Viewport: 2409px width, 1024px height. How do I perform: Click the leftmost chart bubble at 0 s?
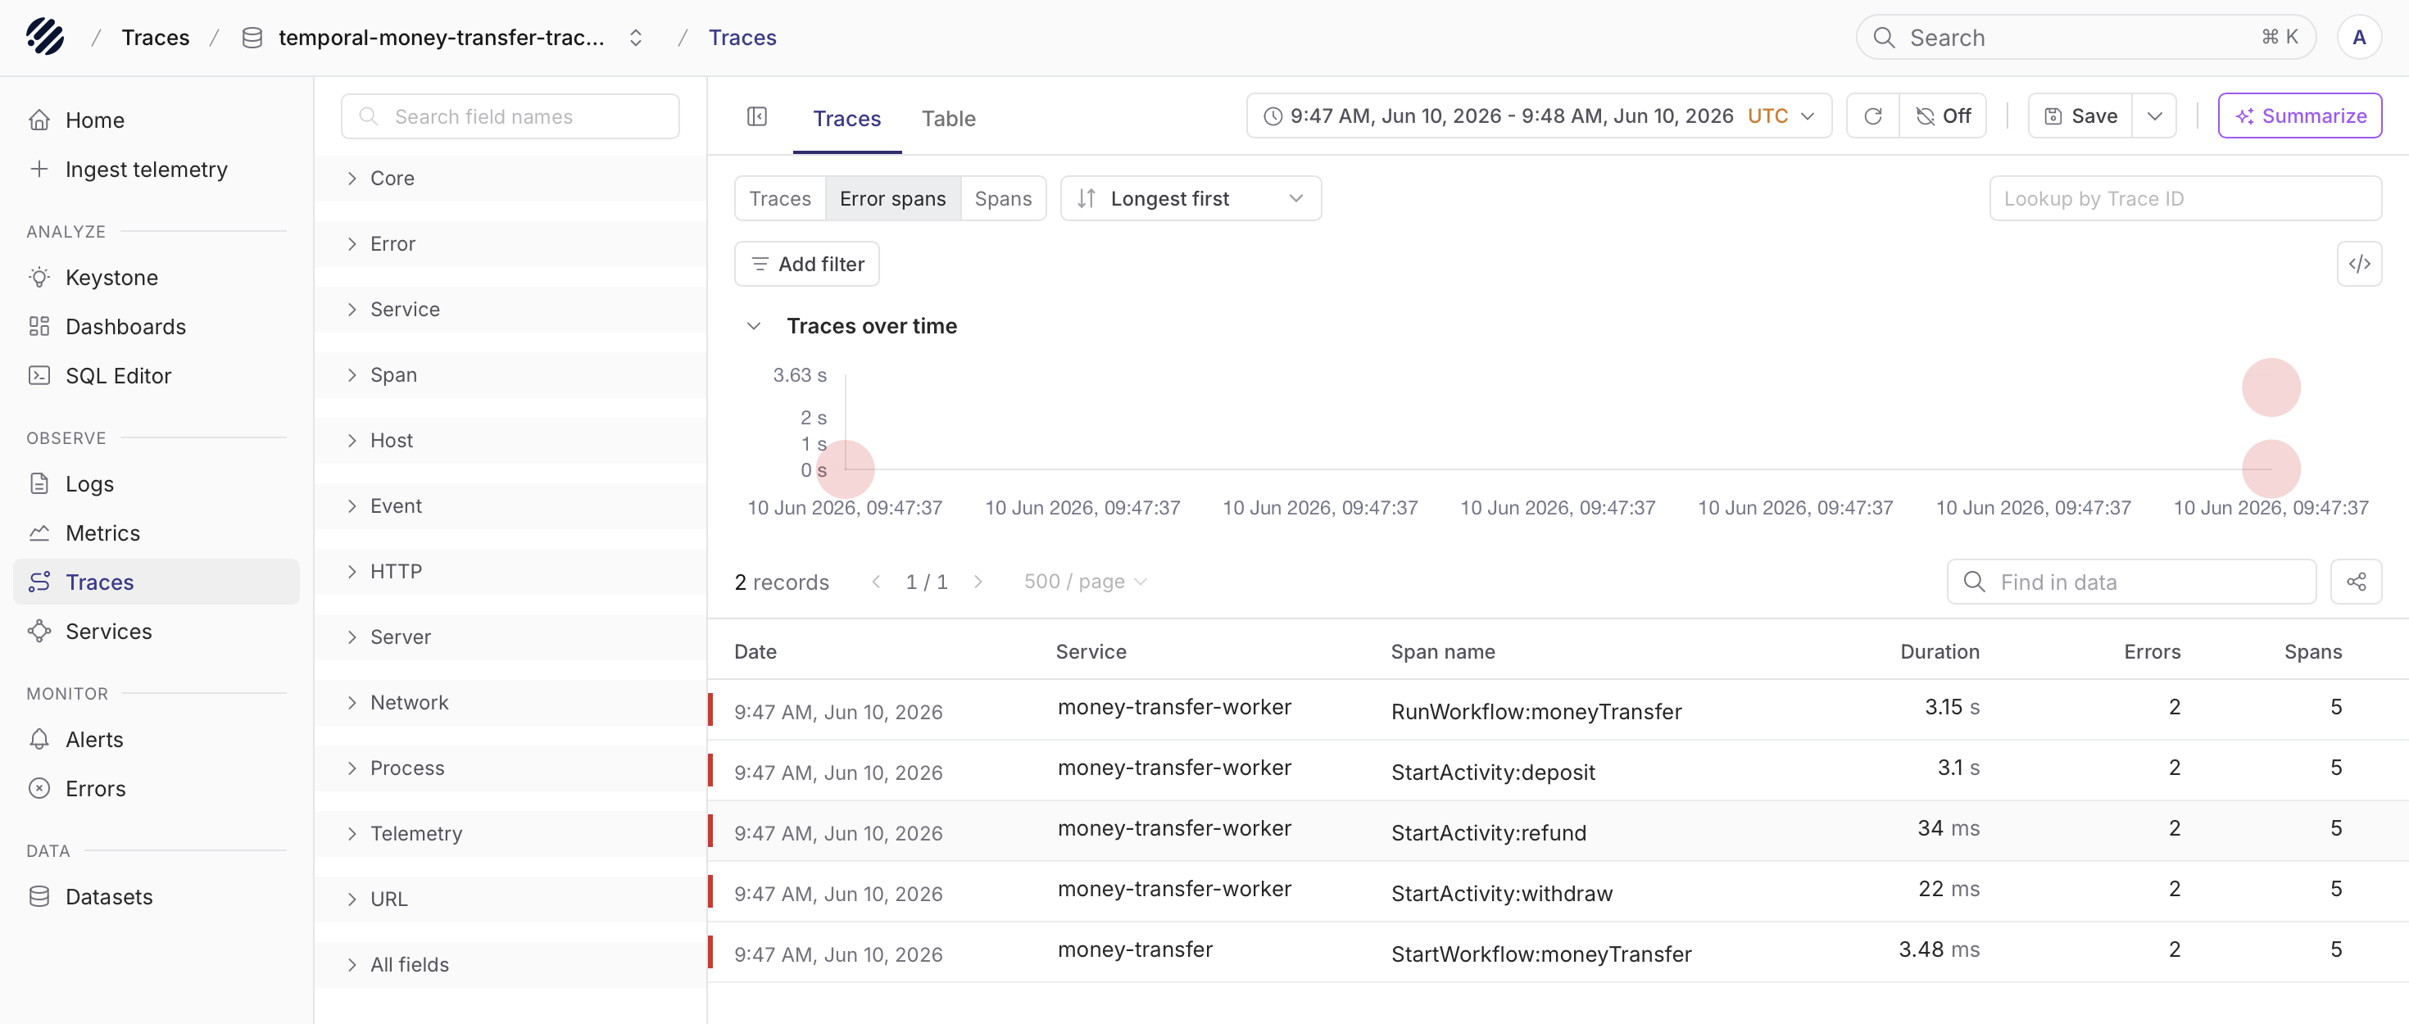pyautogui.click(x=846, y=469)
